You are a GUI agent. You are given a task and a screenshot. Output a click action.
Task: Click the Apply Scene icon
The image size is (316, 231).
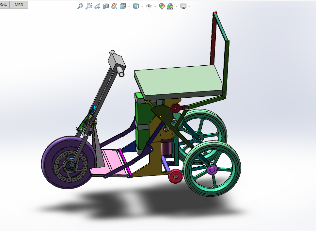[170, 6]
